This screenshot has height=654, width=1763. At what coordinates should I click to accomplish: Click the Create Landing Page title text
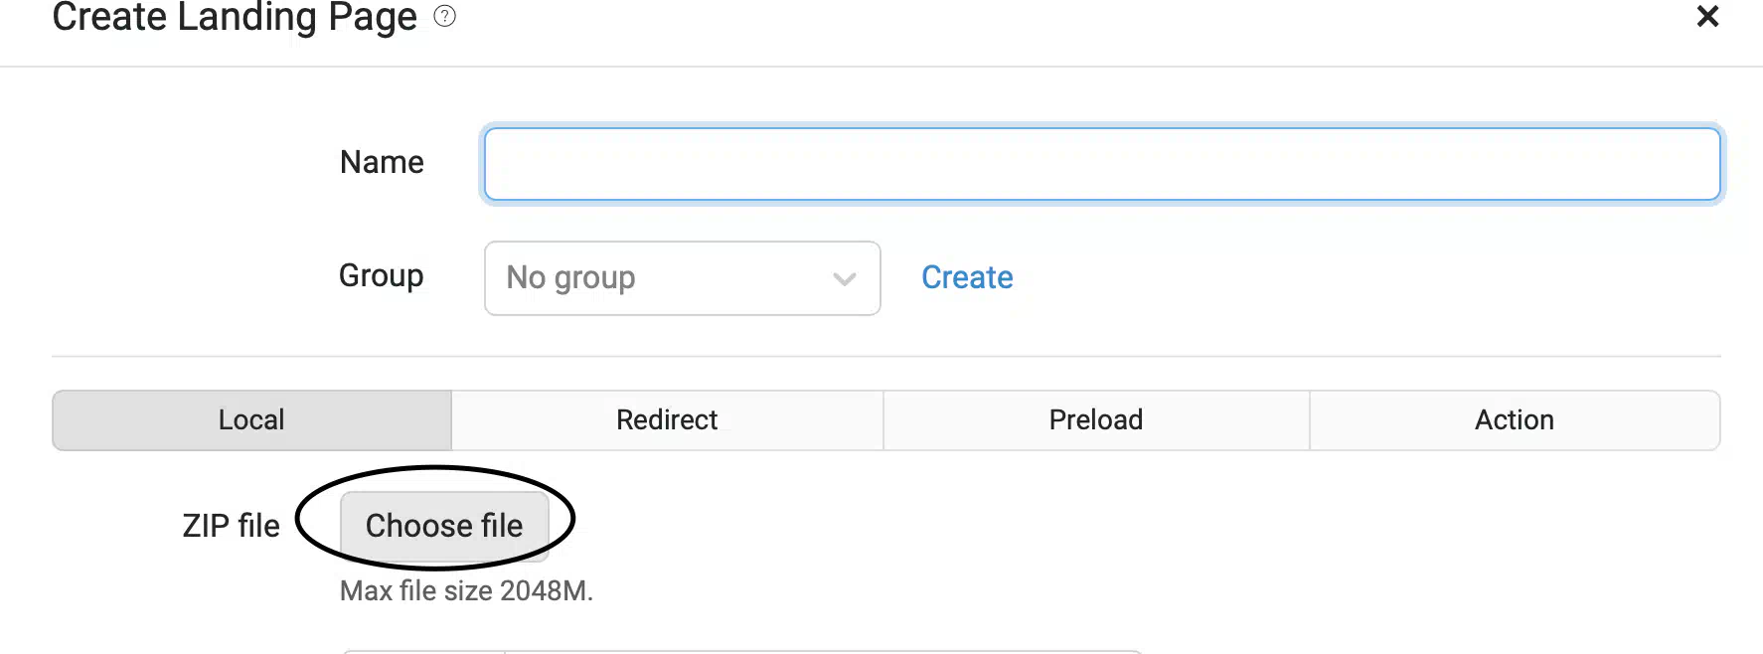coord(235,17)
